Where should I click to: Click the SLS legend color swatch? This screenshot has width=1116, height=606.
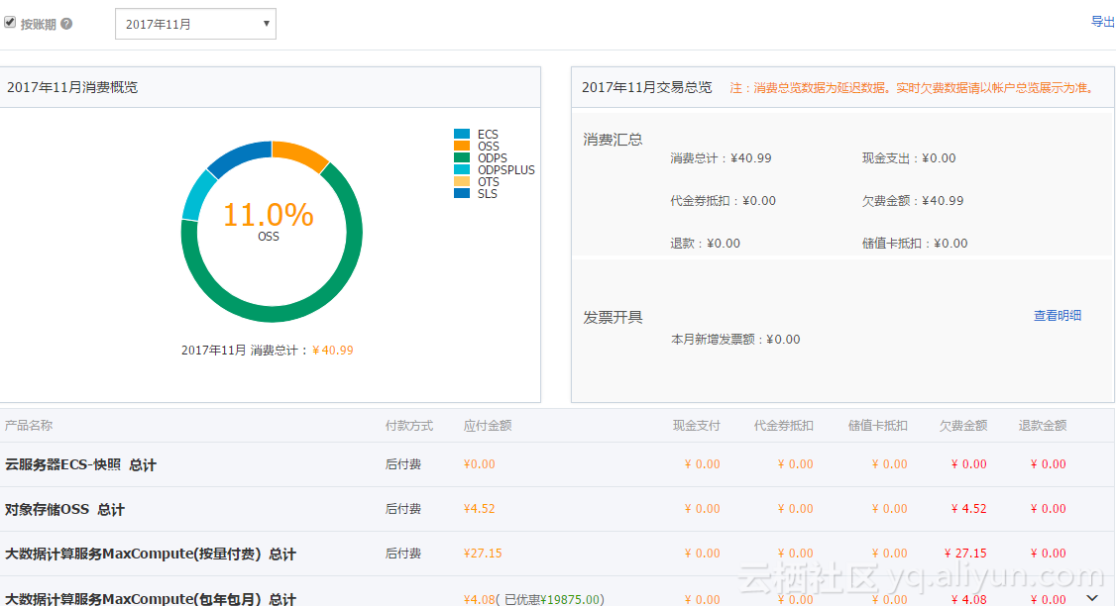pos(462,193)
